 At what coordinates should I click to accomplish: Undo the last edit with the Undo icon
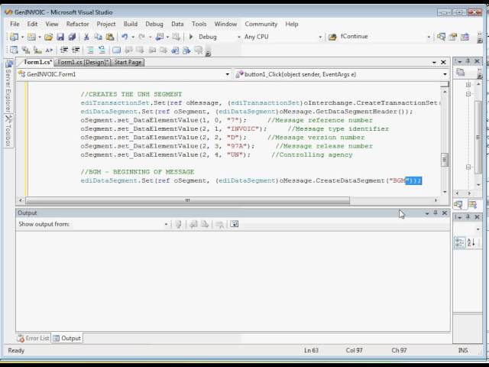click(125, 37)
